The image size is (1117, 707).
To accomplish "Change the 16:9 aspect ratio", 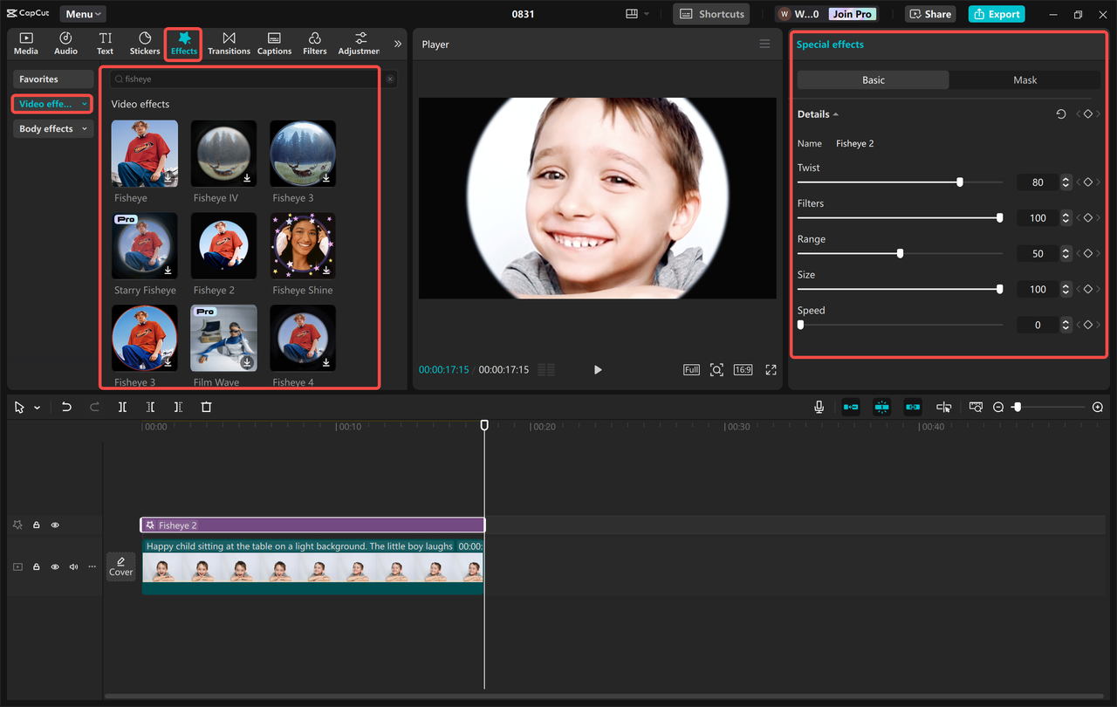I will 743,370.
